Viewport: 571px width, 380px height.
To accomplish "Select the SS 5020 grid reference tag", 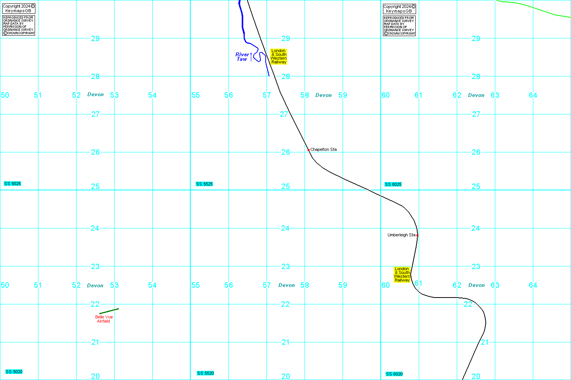I will 14,372.
